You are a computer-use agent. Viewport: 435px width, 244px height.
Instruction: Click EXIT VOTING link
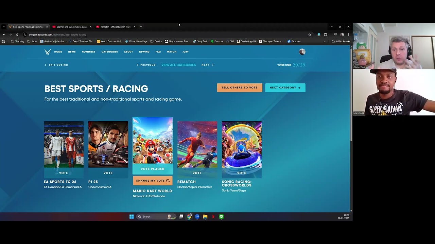tap(56, 65)
